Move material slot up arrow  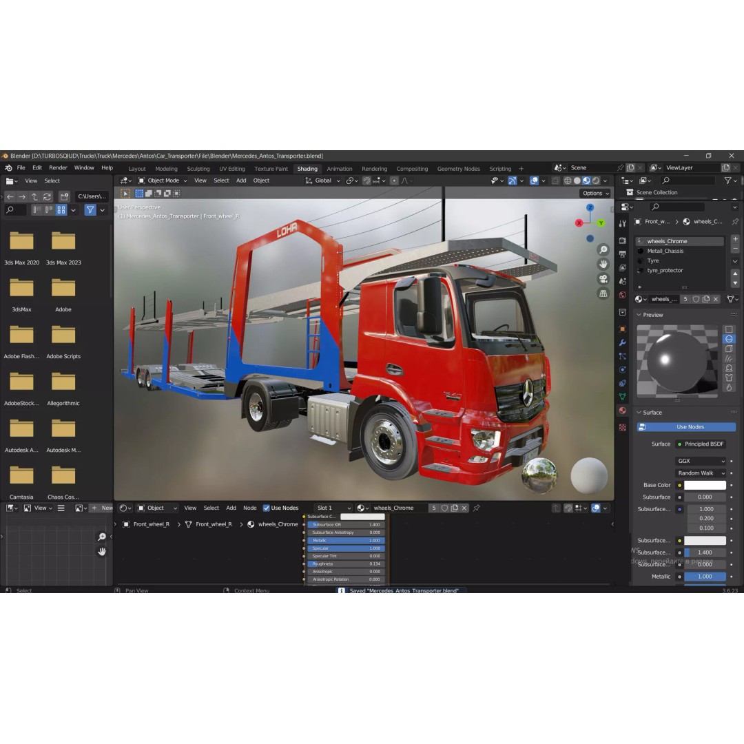tap(735, 273)
